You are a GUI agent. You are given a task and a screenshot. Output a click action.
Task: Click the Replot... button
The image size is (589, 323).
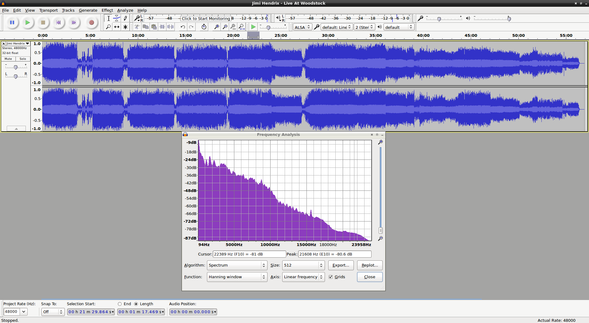370,265
